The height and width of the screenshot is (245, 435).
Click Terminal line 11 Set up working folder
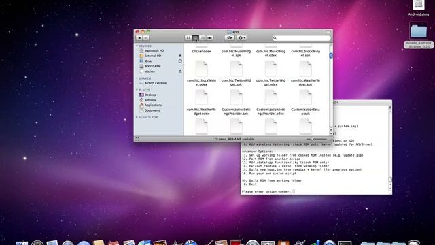302,155
